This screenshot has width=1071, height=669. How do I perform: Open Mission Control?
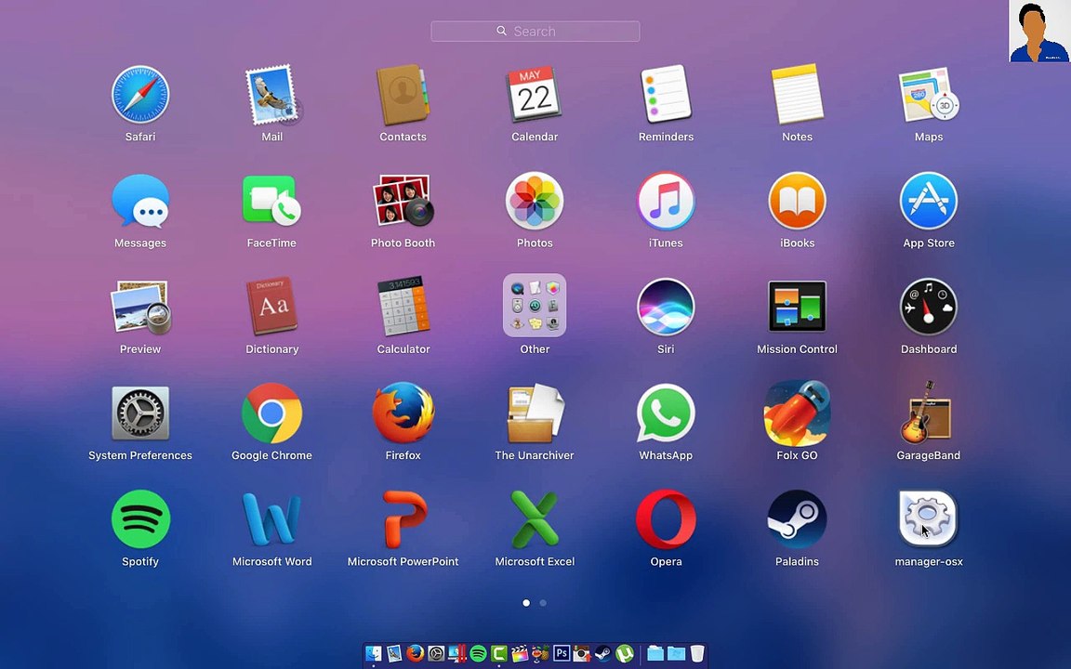[x=797, y=308]
